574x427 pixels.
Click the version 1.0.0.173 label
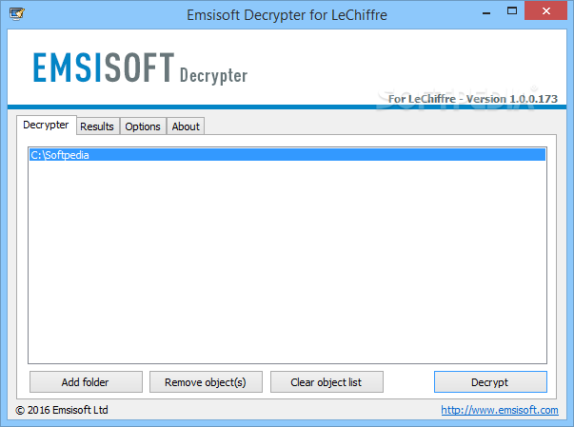(472, 99)
